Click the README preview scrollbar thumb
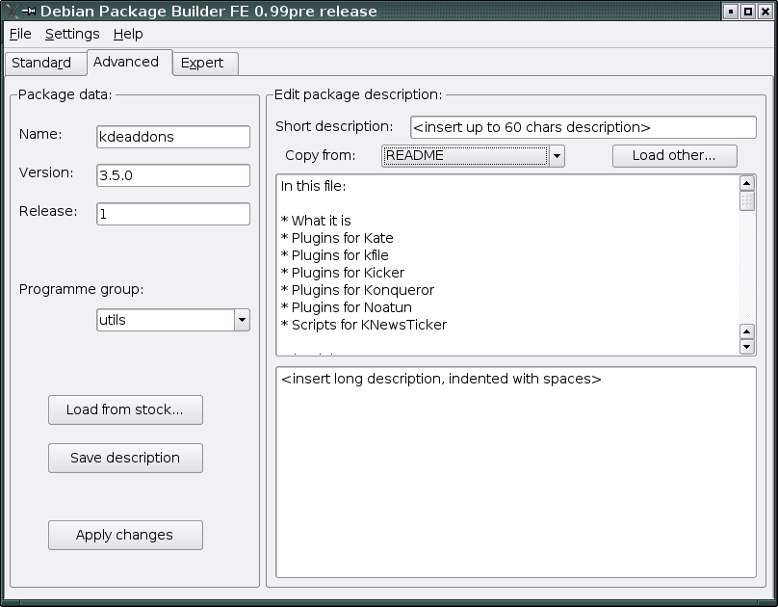The width and height of the screenshot is (778, 607). click(x=747, y=201)
